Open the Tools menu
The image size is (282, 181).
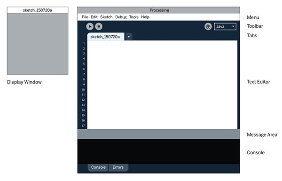tap(133, 17)
